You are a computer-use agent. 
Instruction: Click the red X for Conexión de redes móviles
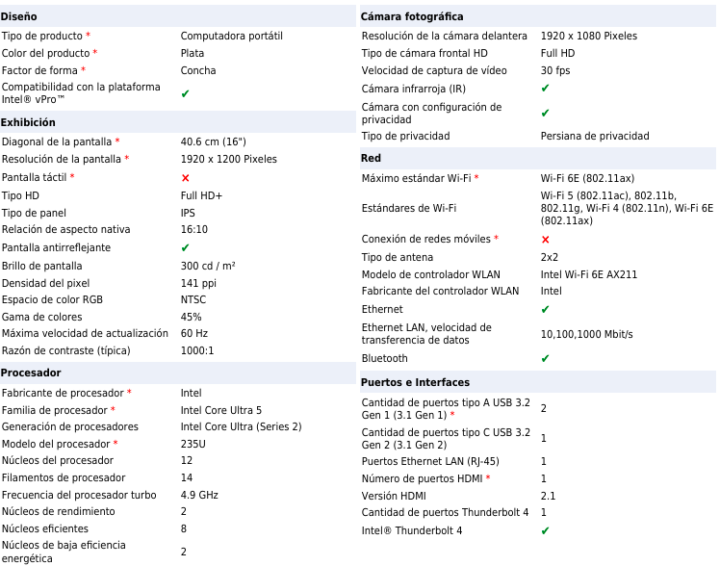(545, 240)
